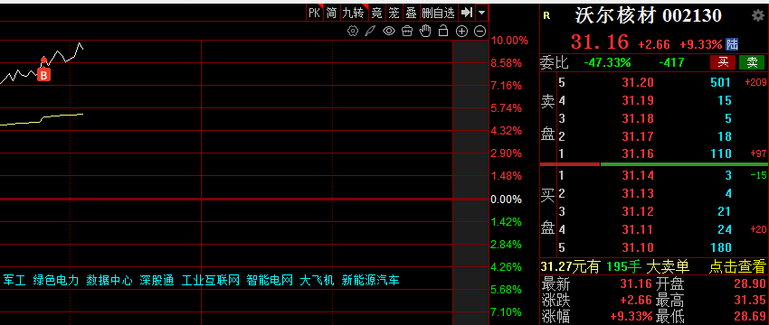Switch to the 简 simplified view

point(331,13)
